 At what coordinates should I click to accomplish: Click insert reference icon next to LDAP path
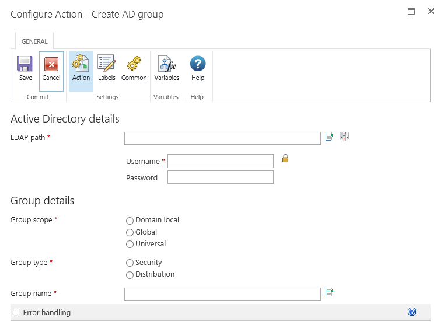click(330, 137)
